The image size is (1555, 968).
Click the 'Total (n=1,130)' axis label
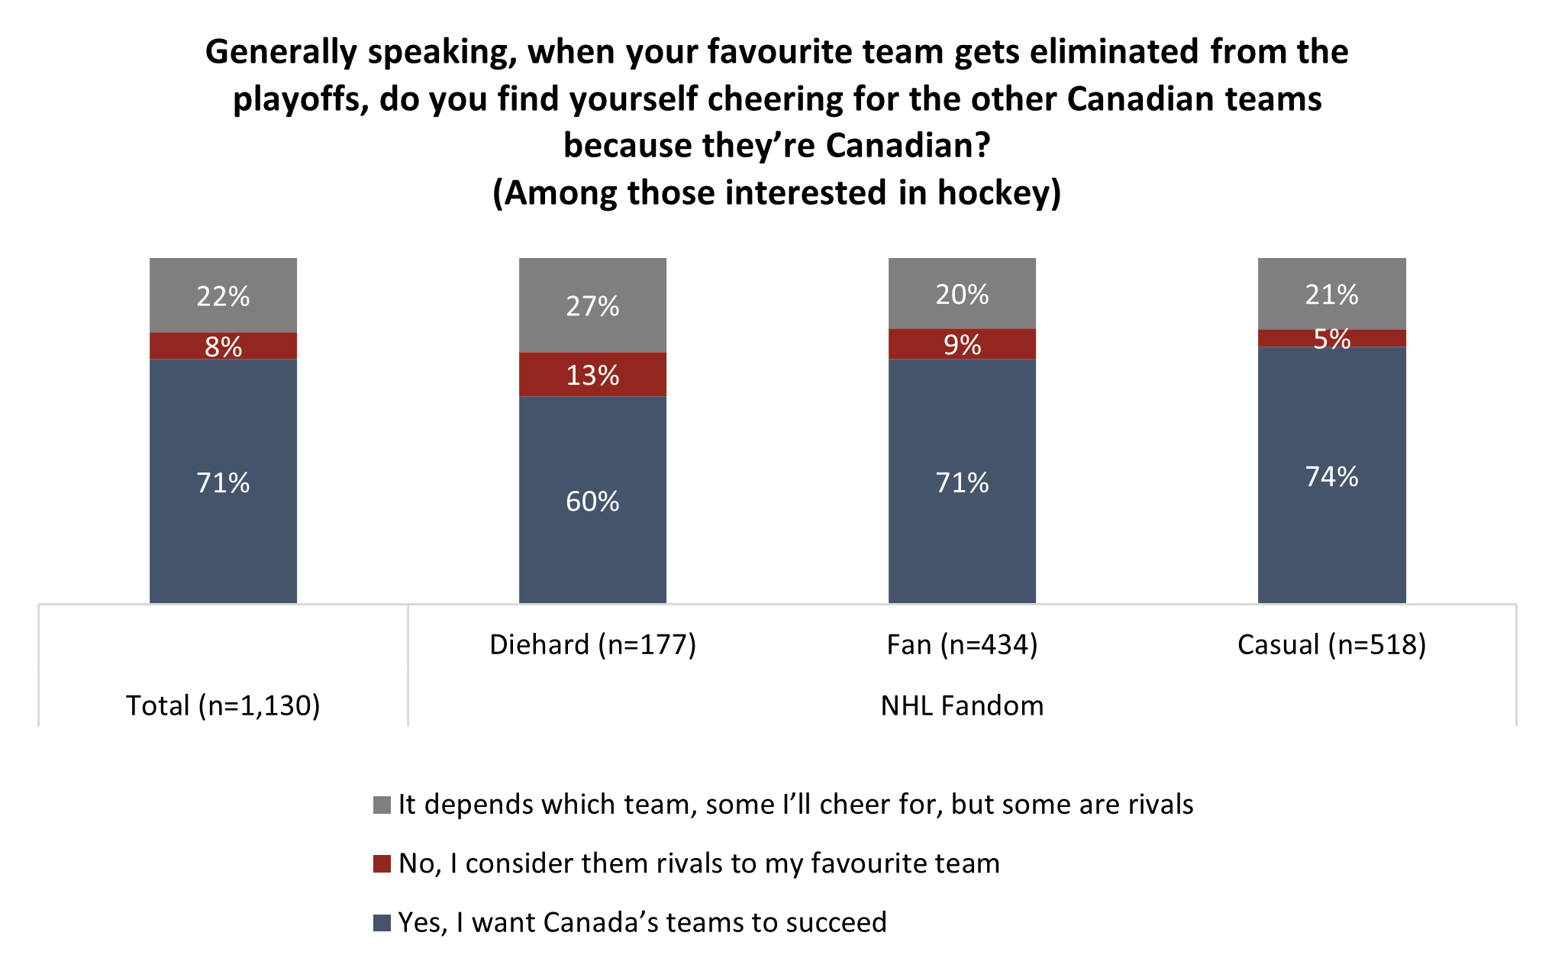point(223,705)
